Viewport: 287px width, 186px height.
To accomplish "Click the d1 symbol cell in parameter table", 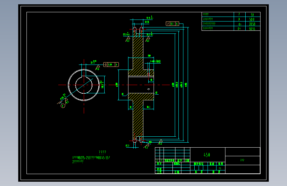I will click(240, 24).
